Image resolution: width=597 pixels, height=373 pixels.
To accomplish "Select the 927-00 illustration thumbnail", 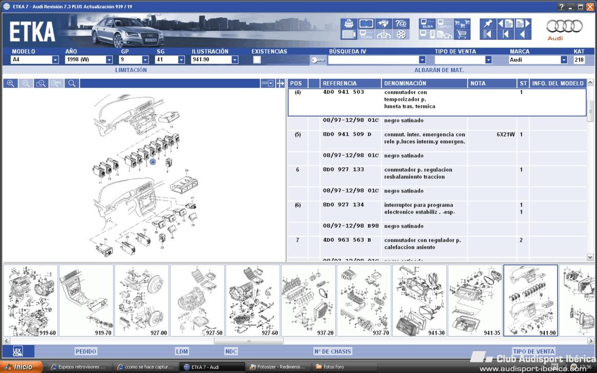I will pyautogui.click(x=142, y=300).
